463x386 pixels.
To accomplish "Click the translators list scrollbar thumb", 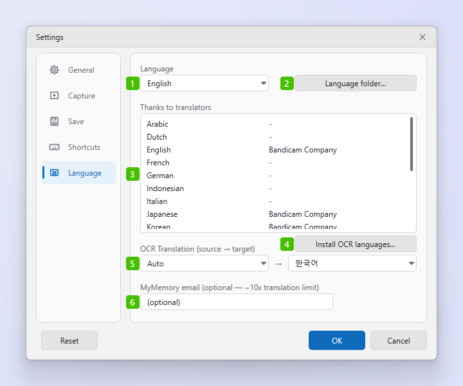I will pyautogui.click(x=412, y=144).
